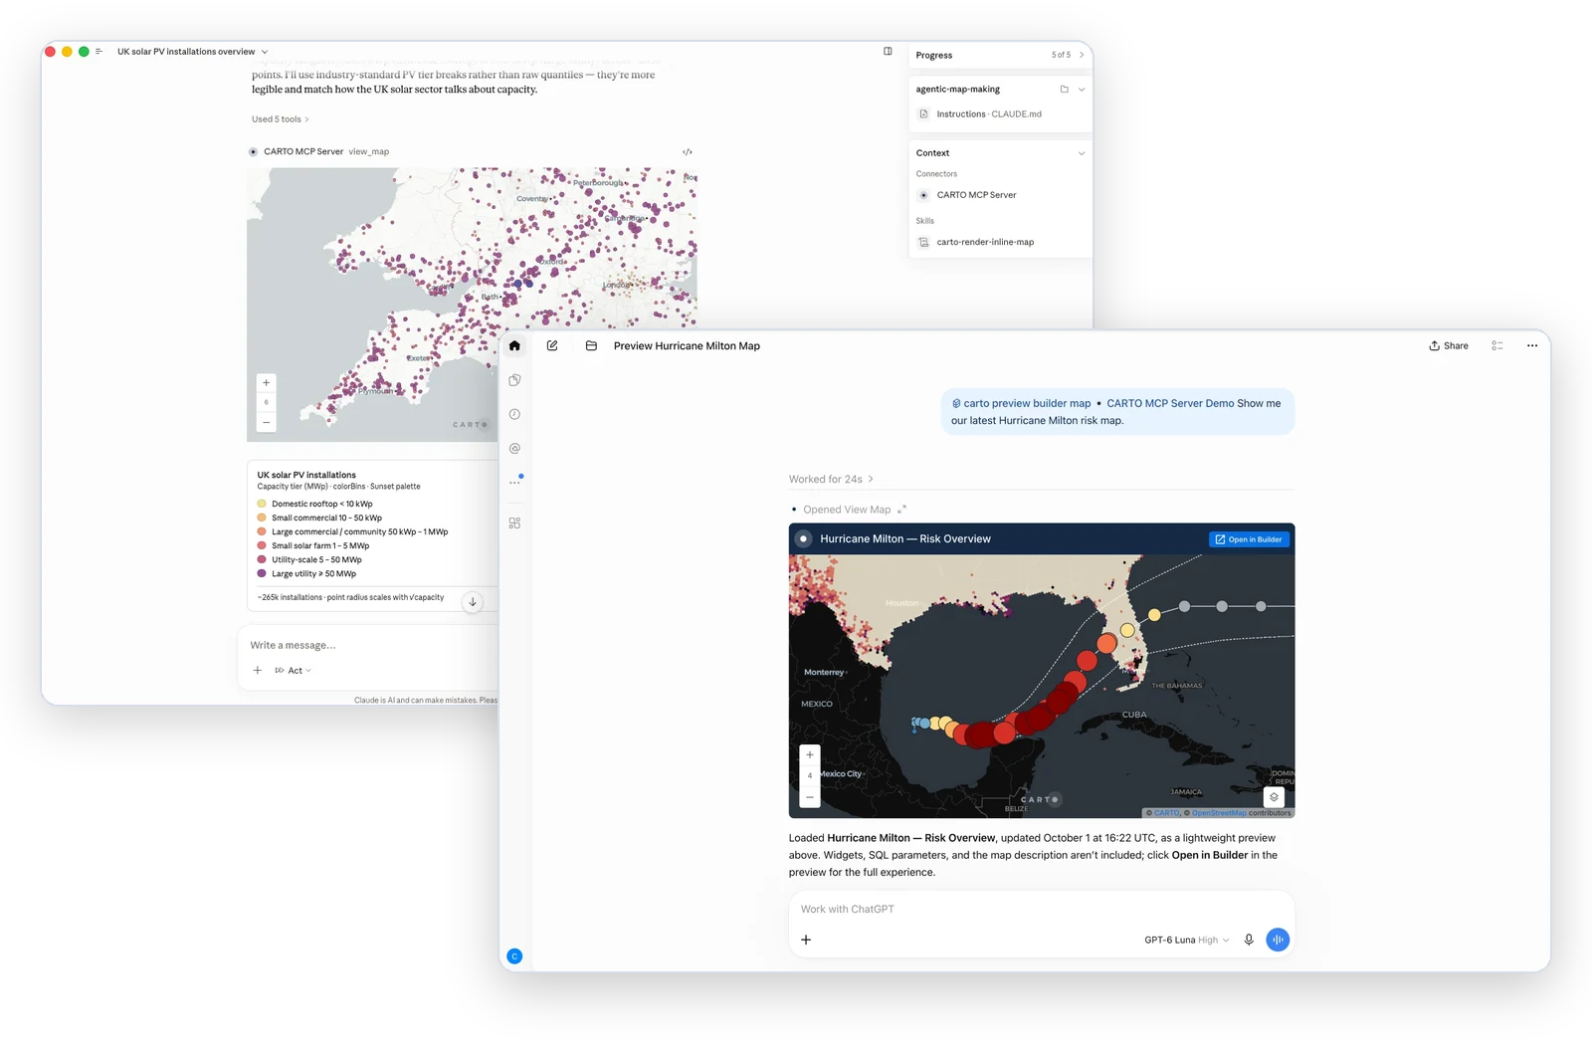Viewport: 1592px width, 1049px height.
Task: Click the Share button
Action: (x=1449, y=346)
